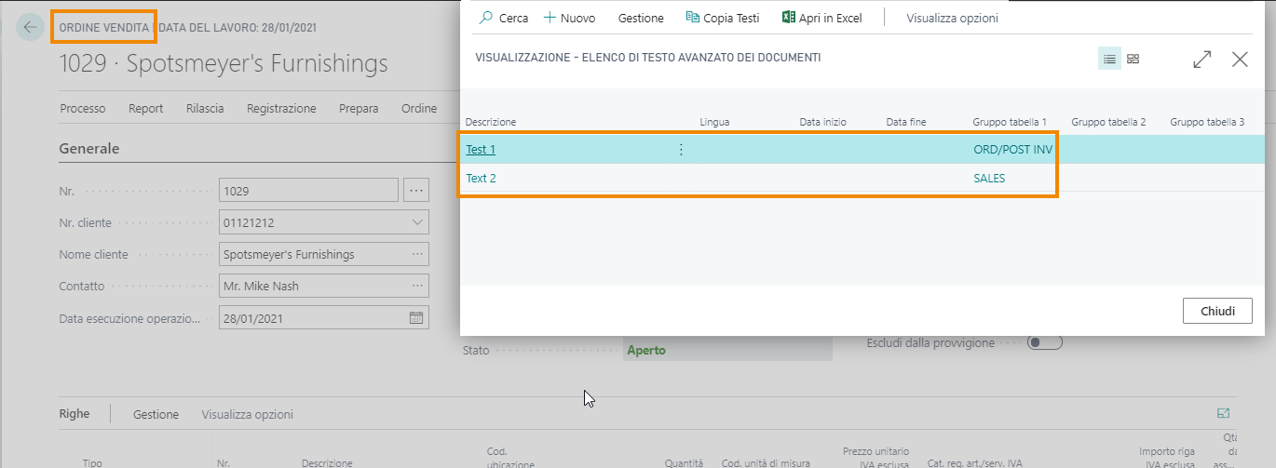1276x468 pixels.
Task: Expand dialog to full screen
Action: coord(1202,60)
